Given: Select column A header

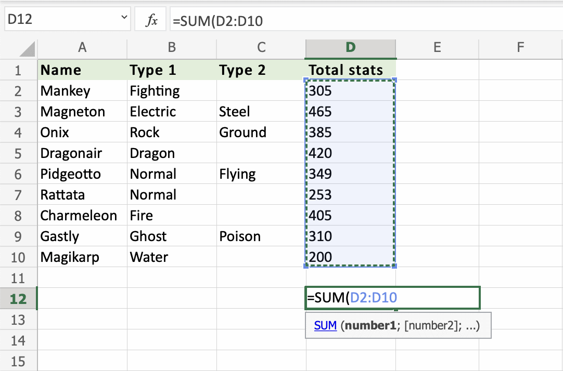Looking at the screenshot, I should pos(82,48).
